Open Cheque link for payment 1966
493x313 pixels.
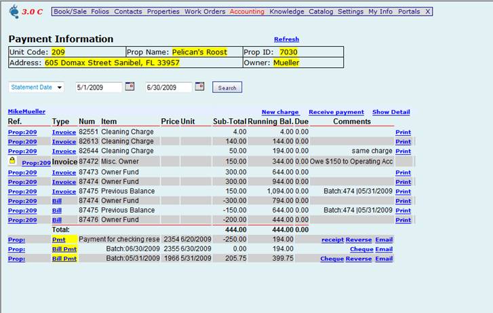332,259
